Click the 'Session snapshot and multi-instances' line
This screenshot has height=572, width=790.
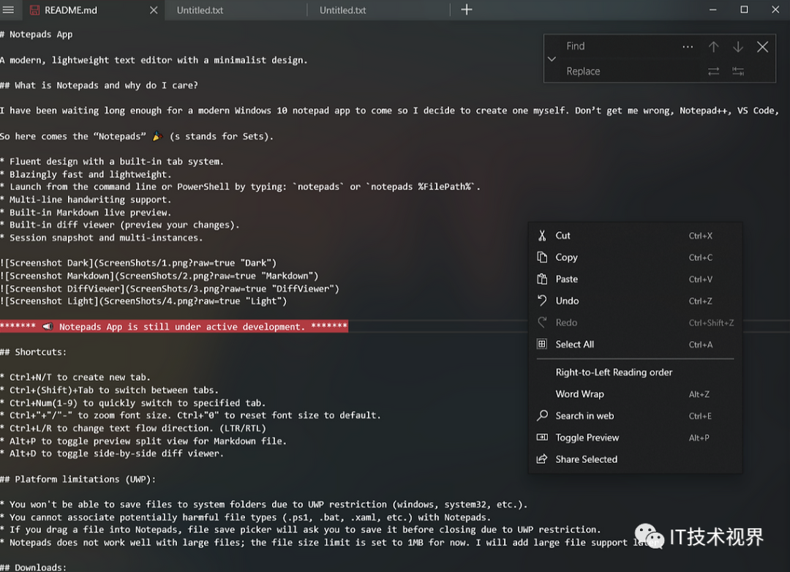pos(101,238)
